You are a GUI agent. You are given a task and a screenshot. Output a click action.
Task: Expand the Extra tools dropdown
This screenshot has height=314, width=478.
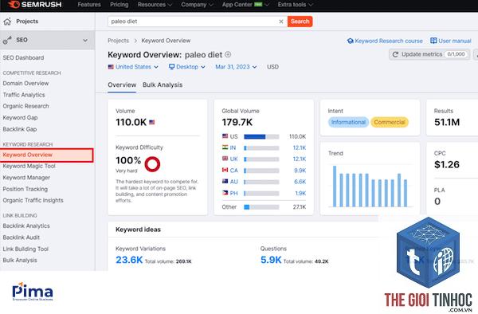pyautogui.click(x=295, y=5)
